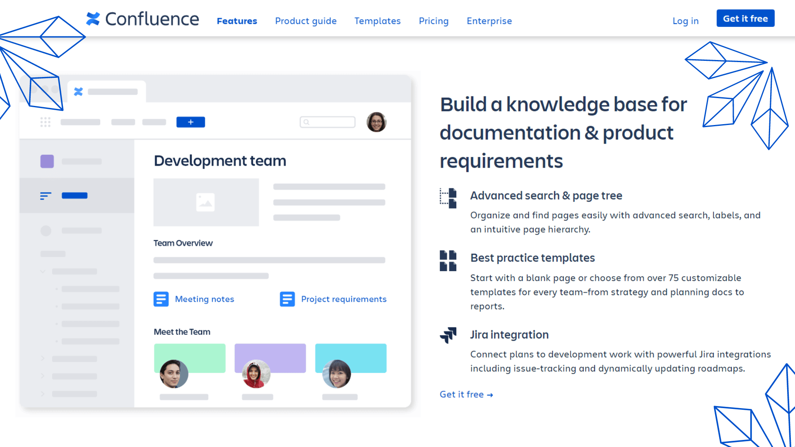
Task: Click the Features navigation tab
Action: pyautogui.click(x=237, y=21)
